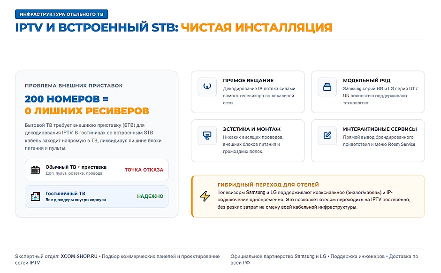This screenshot has width=441, height=273.
Task: Click the Инфраструктура отельного ТВ badge
Action: (x=61, y=14)
